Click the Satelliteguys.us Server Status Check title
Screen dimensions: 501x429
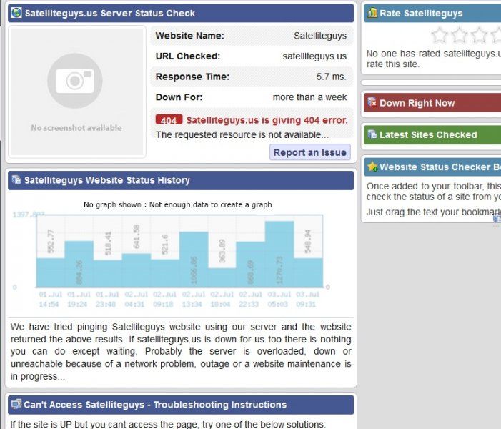click(x=110, y=13)
